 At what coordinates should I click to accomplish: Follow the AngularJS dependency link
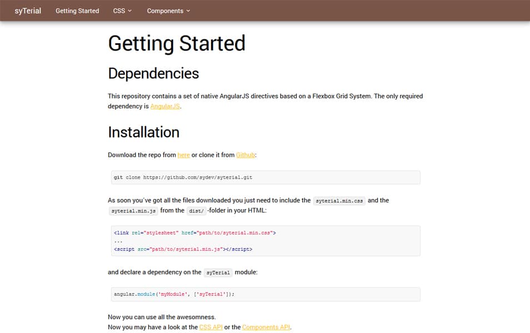coord(165,106)
